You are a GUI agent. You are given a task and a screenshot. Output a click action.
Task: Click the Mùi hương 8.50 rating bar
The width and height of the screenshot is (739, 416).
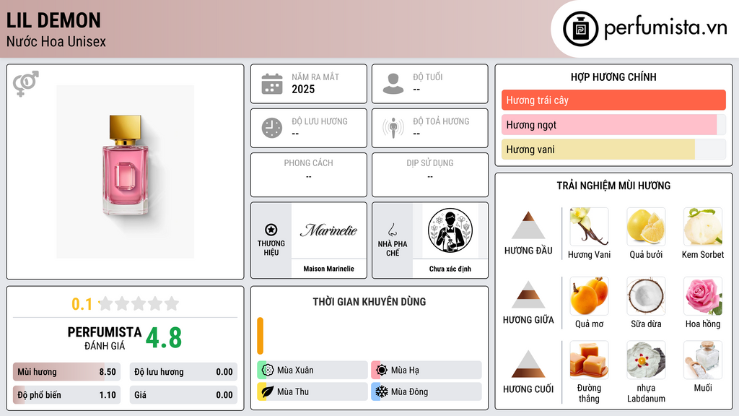[x=66, y=372]
